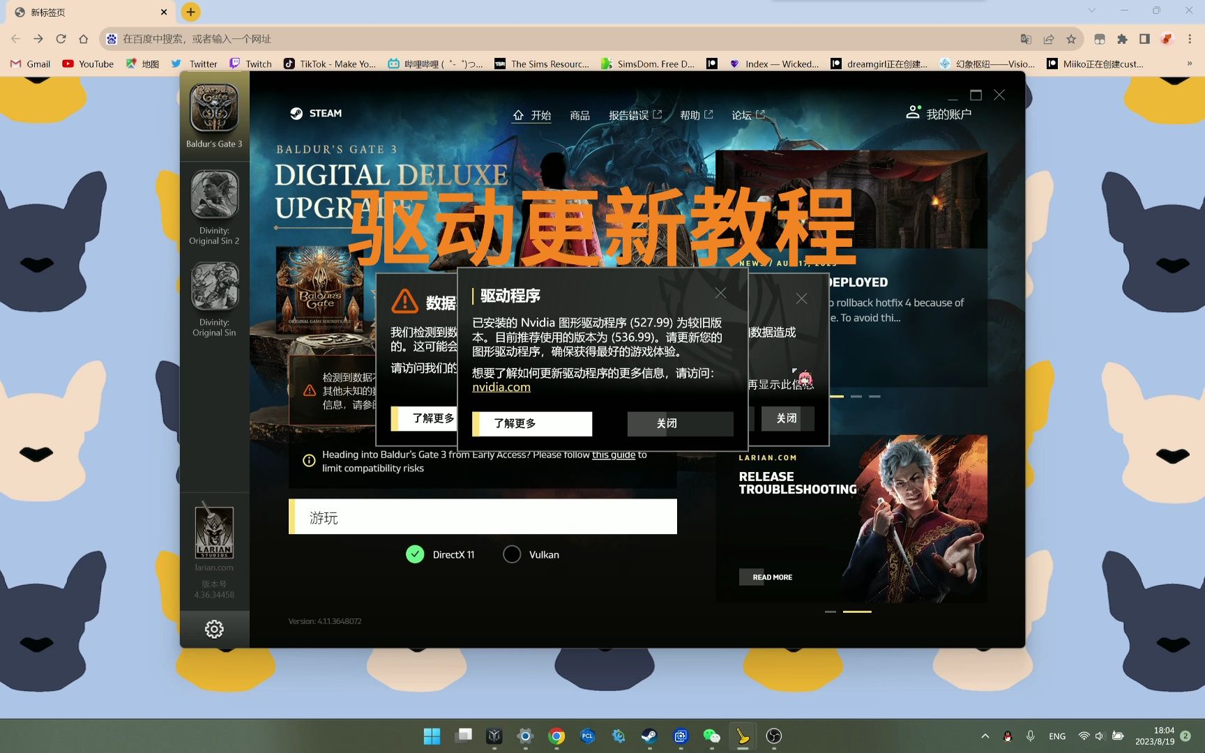Open OBS Studio from taskbar
This screenshot has height=753, width=1205.
(x=774, y=736)
